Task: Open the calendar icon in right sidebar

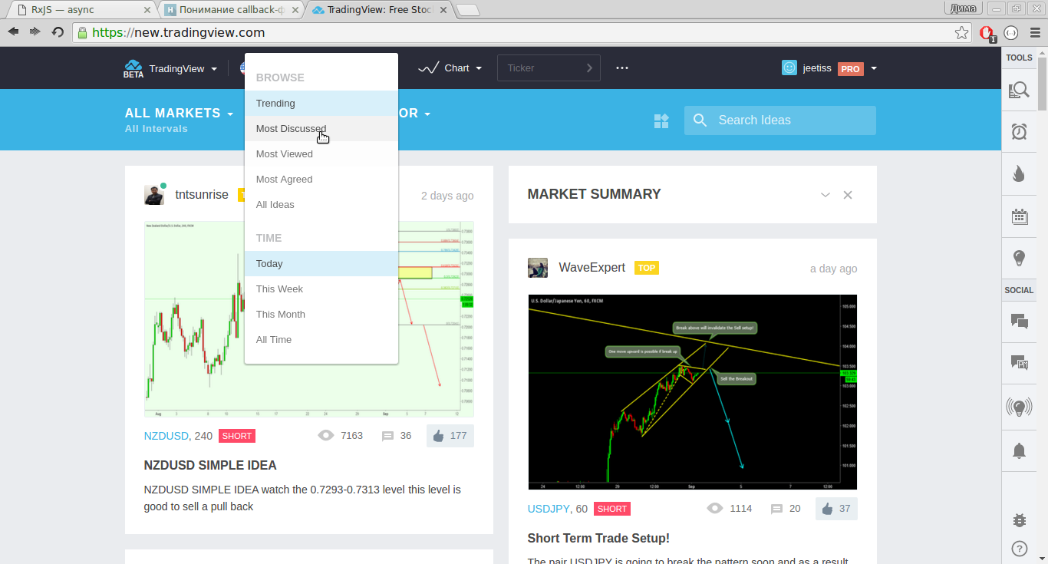Action: point(1019,216)
